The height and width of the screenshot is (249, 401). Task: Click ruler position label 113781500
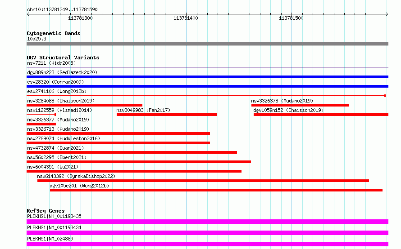pos(291,18)
